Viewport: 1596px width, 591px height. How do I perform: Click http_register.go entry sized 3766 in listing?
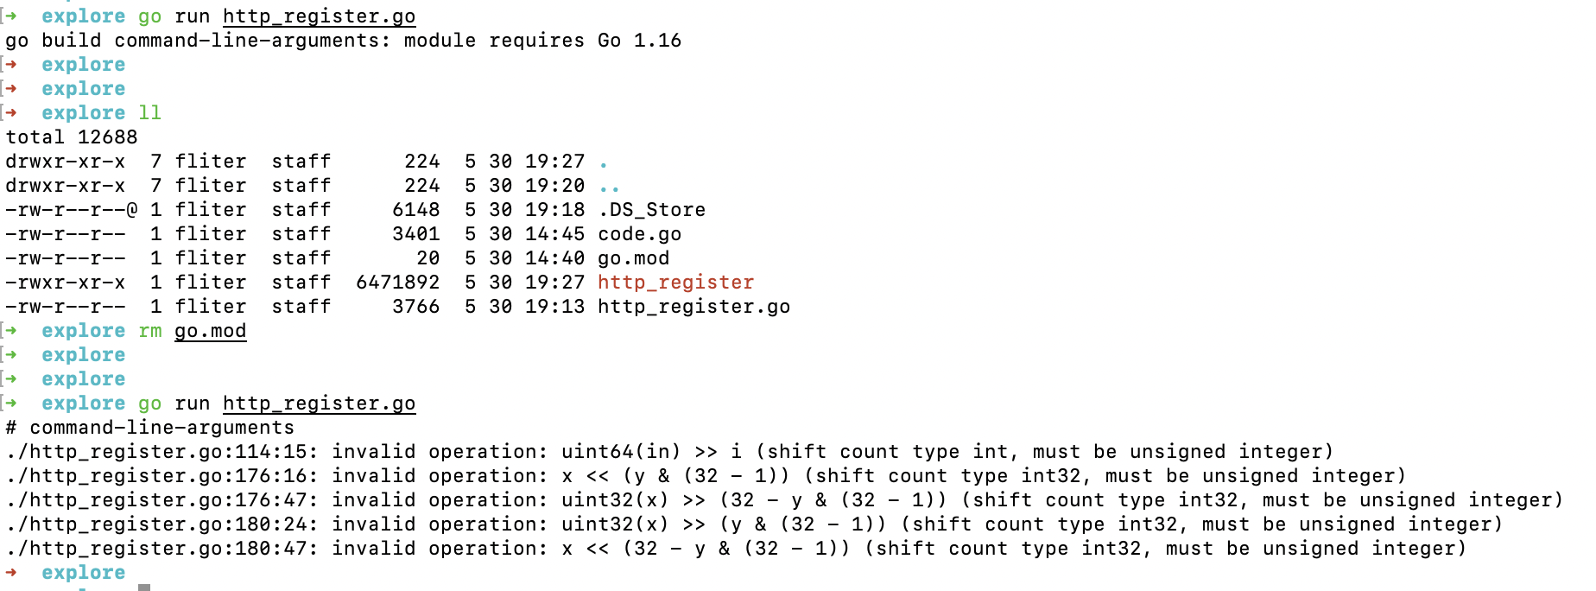click(x=693, y=307)
